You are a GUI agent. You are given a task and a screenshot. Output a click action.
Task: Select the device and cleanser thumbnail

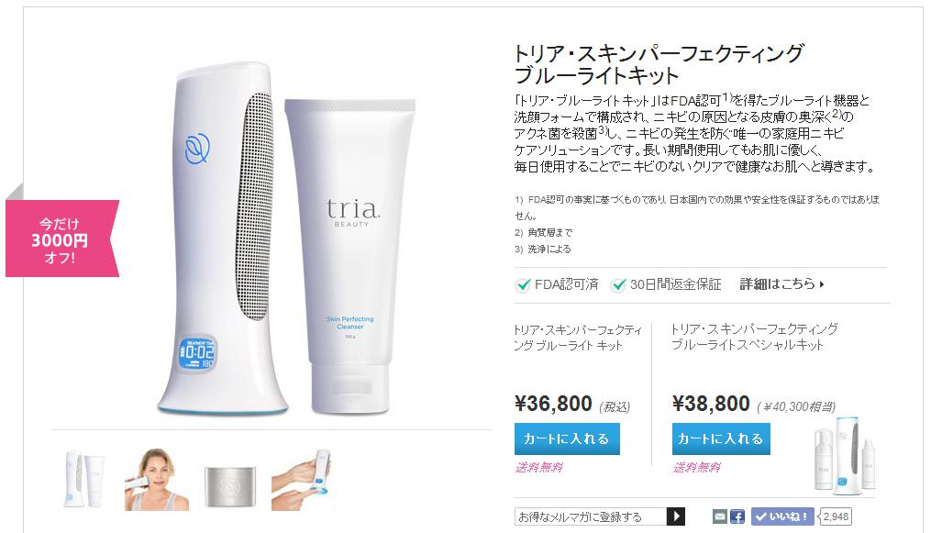pos(84,479)
